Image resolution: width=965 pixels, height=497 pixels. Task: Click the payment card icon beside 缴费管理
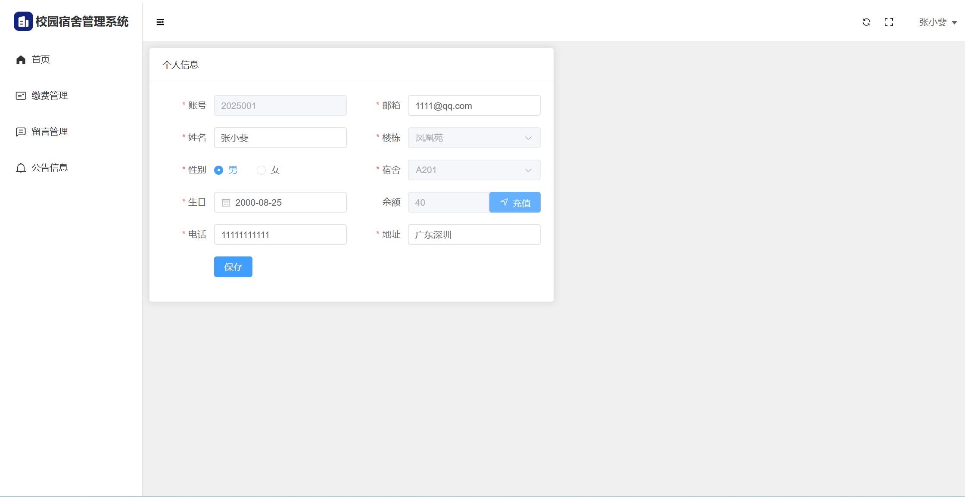click(x=21, y=96)
